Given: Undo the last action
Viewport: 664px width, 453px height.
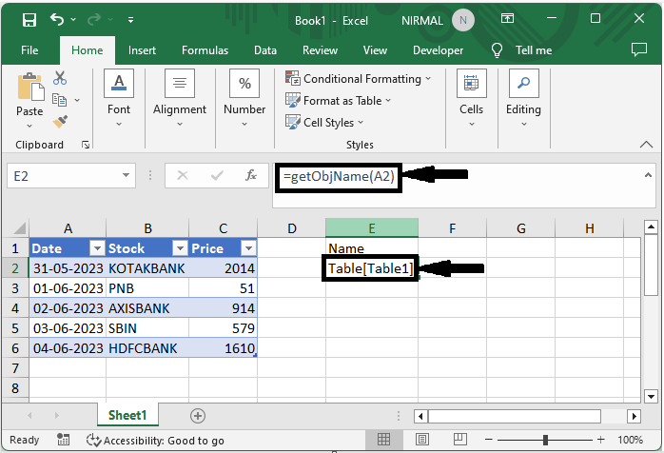Looking at the screenshot, I should [x=57, y=19].
